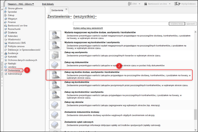198x132 pixels.
Task: Click the Zakup wg okresów report icon
Action: point(55,105)
